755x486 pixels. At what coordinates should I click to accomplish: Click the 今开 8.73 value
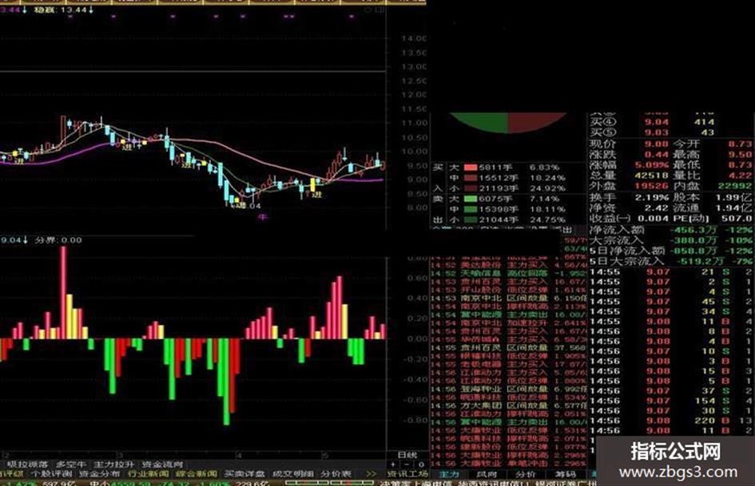[x=740, y=144]
